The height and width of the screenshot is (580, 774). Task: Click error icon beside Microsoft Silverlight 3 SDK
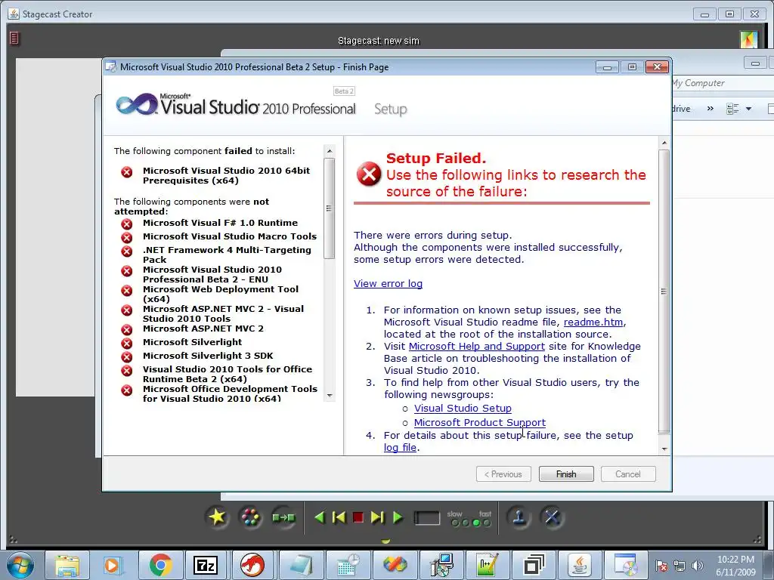tap(127, 356)
